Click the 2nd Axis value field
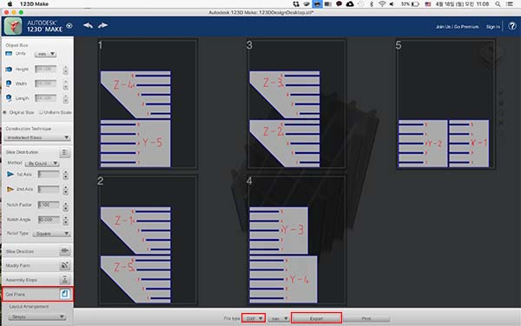The width and height of the screenshot is (521, 326). pos(49,190)
